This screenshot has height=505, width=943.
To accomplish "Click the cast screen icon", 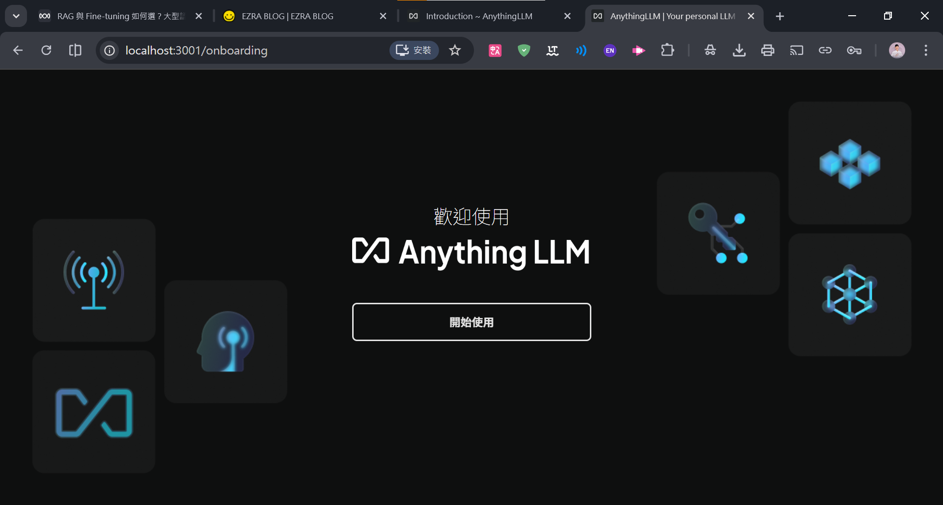I will tap(796, 50).
